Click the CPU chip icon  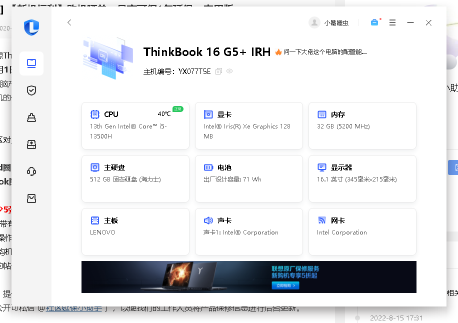coord(95,114)
